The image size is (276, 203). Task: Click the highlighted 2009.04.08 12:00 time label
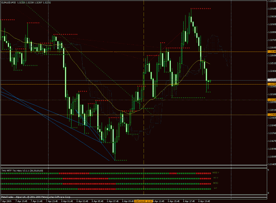143,201
